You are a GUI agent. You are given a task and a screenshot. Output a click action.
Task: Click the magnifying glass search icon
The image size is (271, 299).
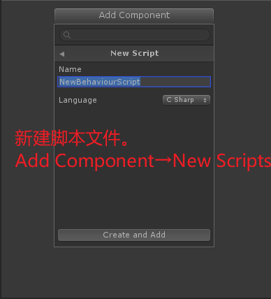tap(67, 35)
